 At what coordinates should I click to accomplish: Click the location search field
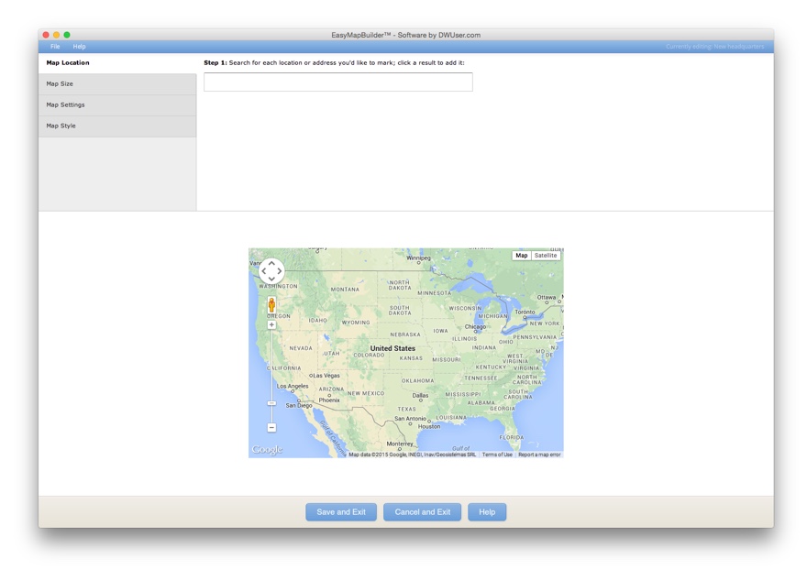click(x=337, y=82)
